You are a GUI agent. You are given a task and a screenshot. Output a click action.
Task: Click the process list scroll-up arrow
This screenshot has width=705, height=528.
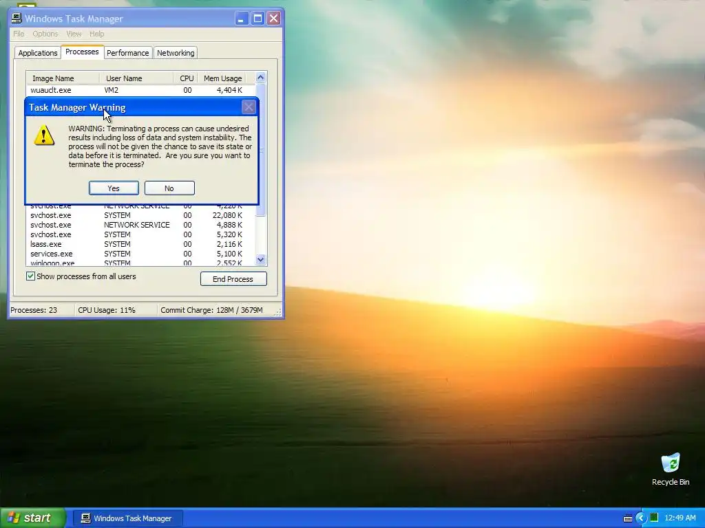pyautogui.click(x=260, y=78)
